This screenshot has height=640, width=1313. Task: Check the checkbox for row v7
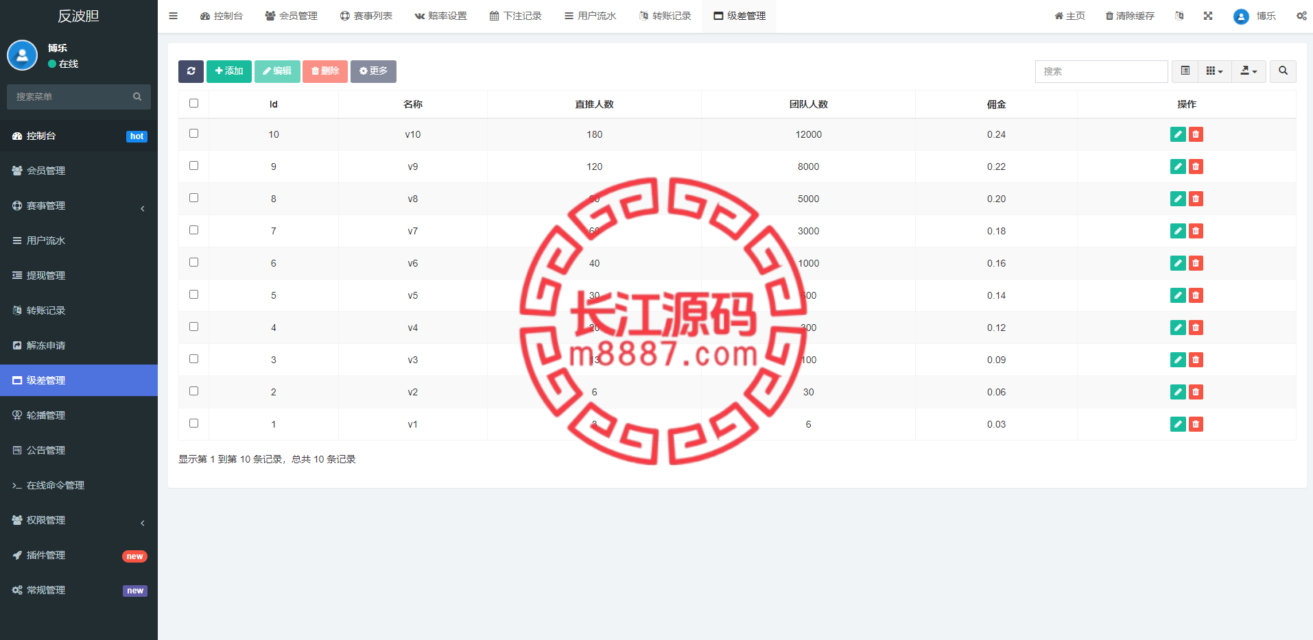click(x=193, y=230)
